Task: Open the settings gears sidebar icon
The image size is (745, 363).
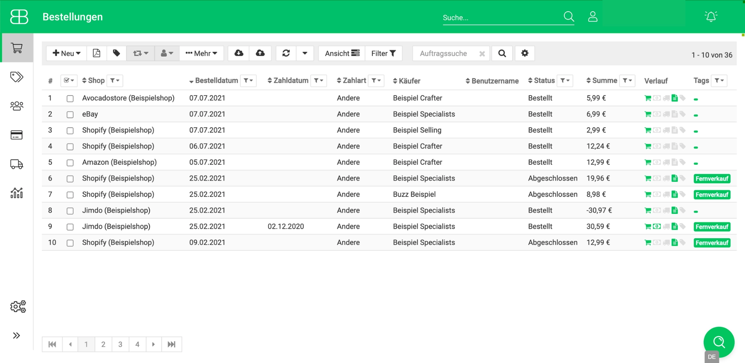Action: [x=18, y=307]
